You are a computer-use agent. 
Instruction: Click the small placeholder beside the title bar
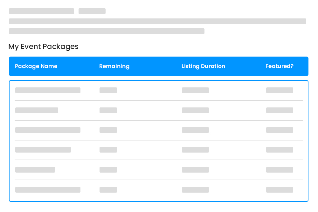point(92,11)
